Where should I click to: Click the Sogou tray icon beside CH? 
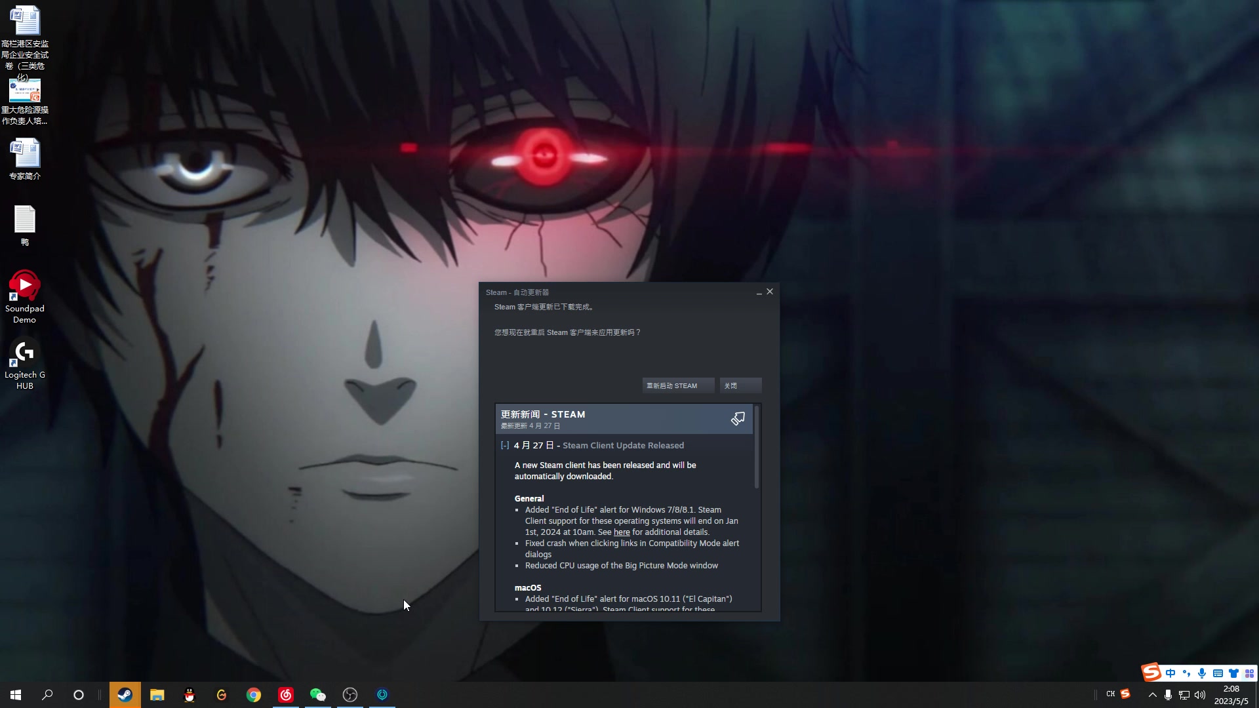pos(1125,694)
